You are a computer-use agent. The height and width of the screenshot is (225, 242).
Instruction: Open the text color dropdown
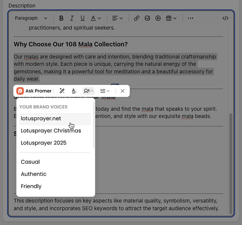point(96,18)
